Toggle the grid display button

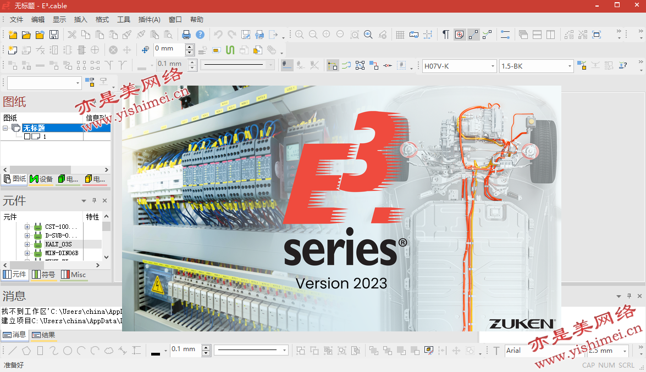400,35
